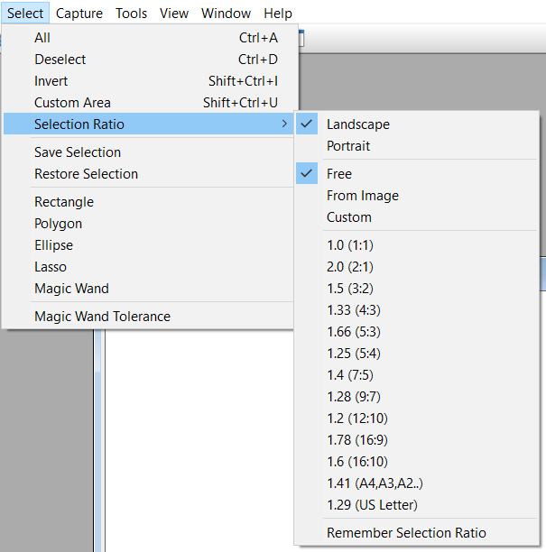The image size is (546, 552).
Task: Open the Help menu
Action: pos(278,14)
